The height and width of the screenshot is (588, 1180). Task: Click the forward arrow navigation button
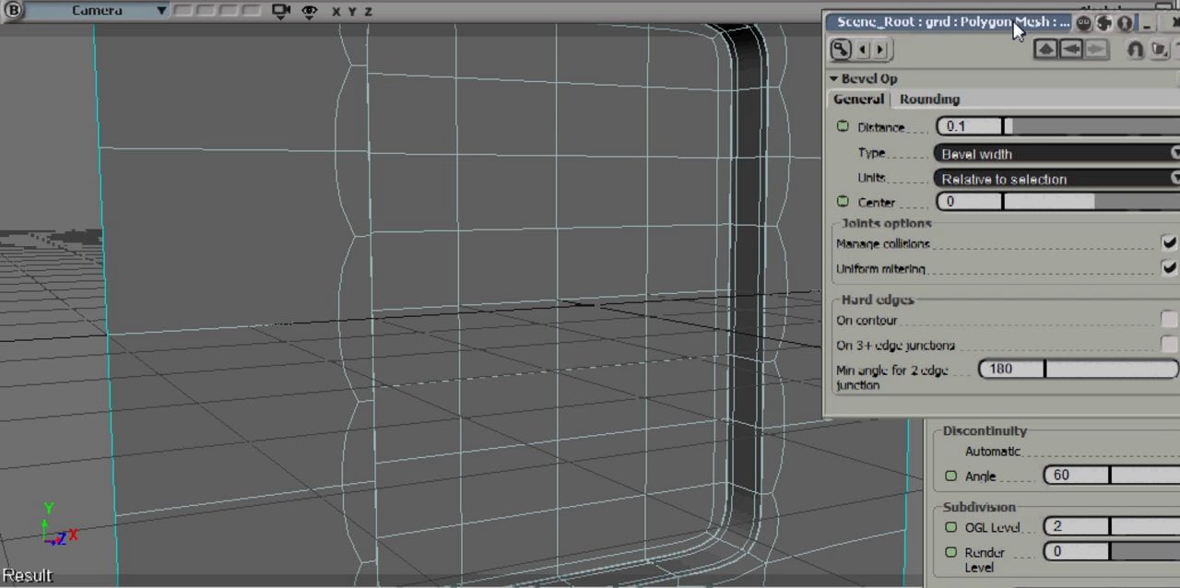pyautogui.click(x=1095, y=49)
